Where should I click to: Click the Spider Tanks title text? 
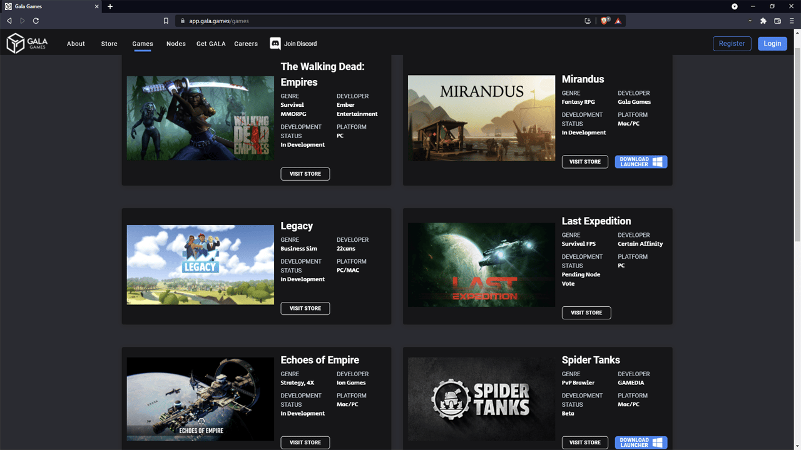tap(591, 360)
